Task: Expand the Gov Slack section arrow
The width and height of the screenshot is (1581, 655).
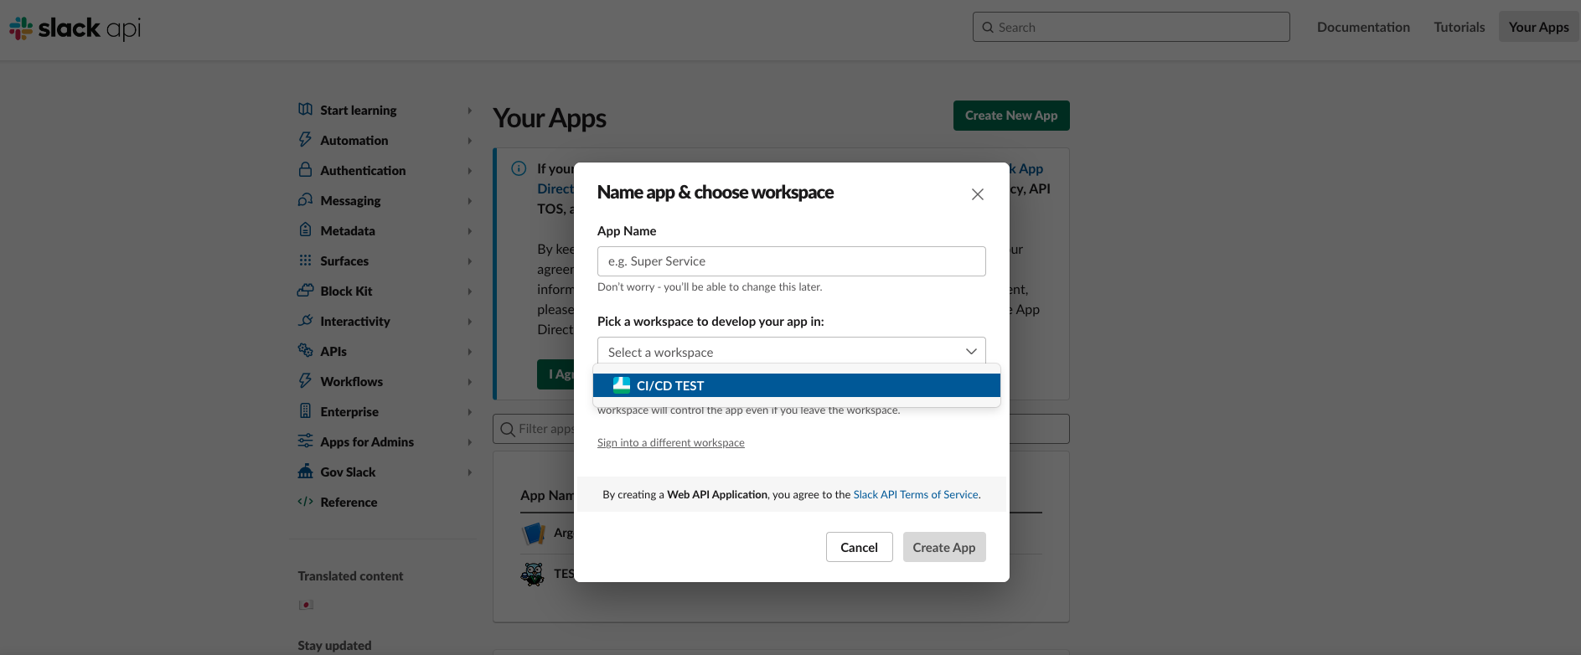Action: [x=469, y=472]
